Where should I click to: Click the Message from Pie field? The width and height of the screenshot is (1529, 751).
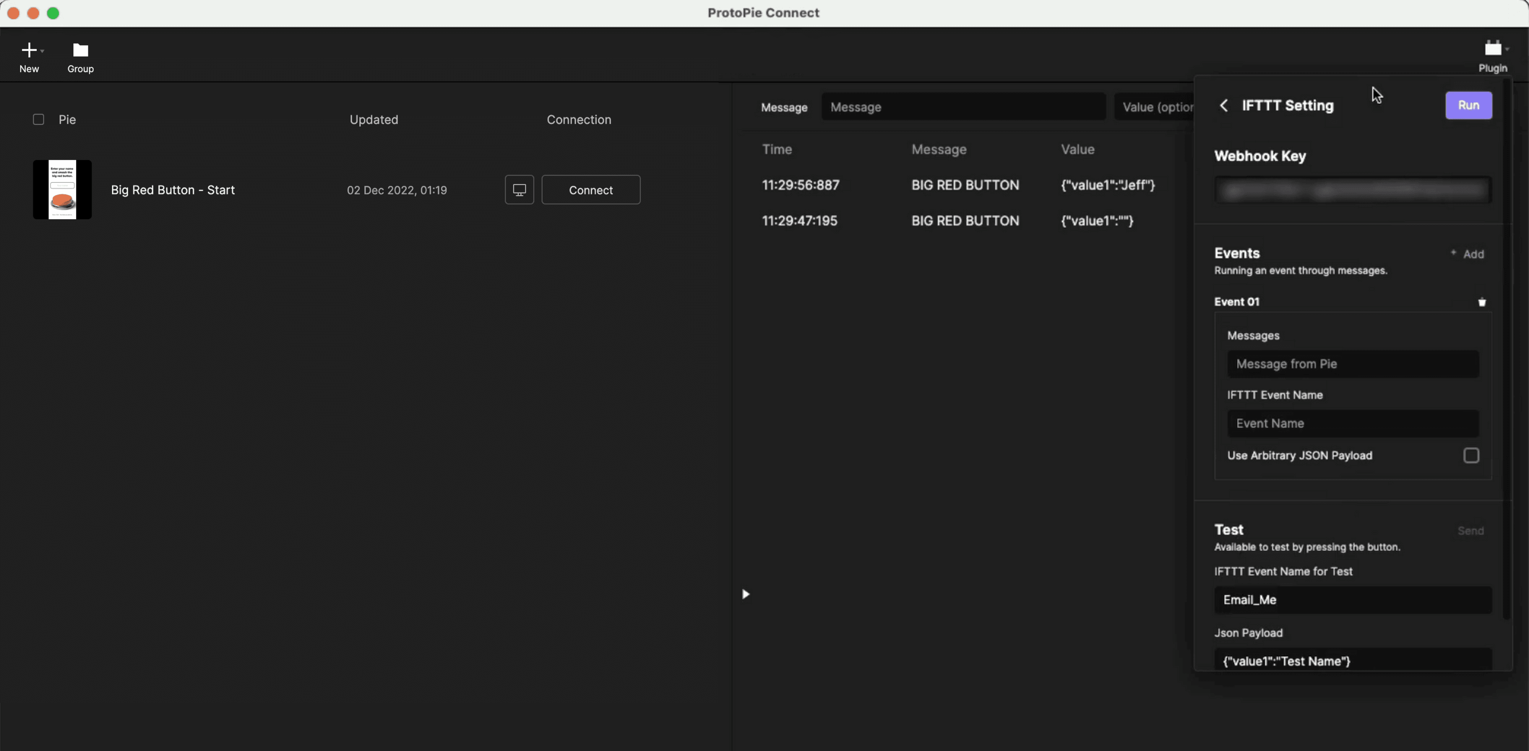point(1353,364)
